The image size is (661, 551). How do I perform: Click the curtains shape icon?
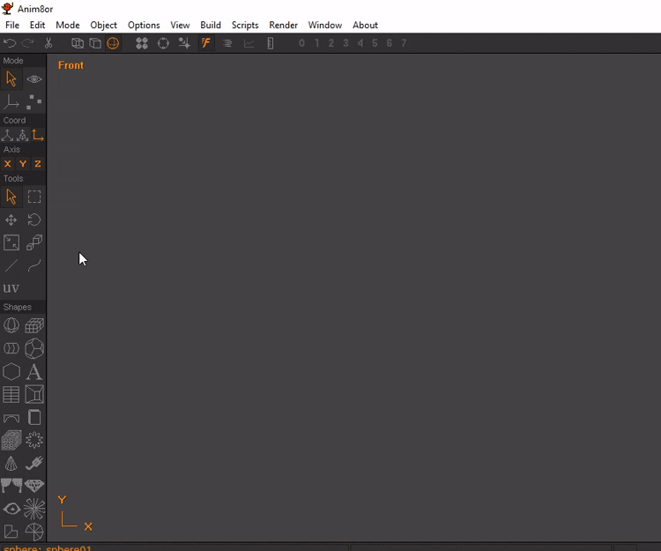coord(11,486)
